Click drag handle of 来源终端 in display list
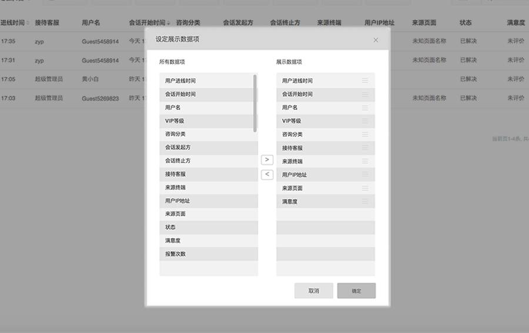Image resolution: width=529 pixels, height=333 pixels. pyautogui.click(x=364, y=161)
